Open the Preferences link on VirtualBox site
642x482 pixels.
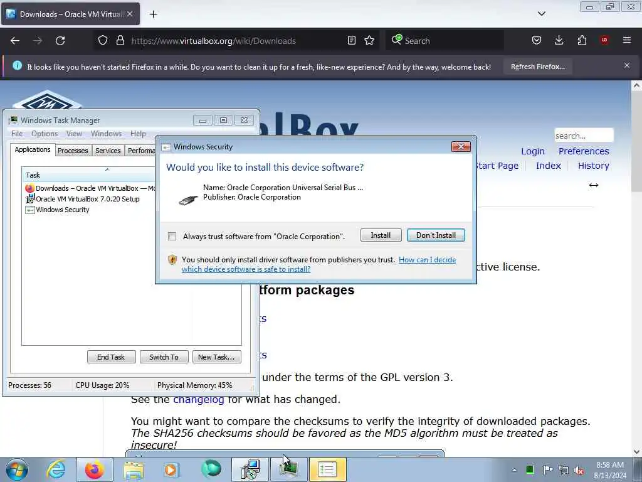point(584,151)
